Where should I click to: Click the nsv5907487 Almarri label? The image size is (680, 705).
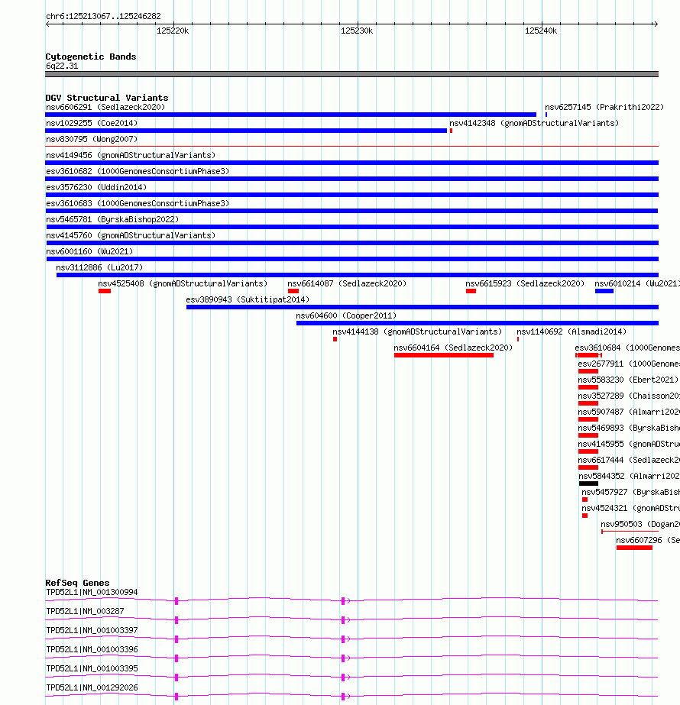(629, 412)
